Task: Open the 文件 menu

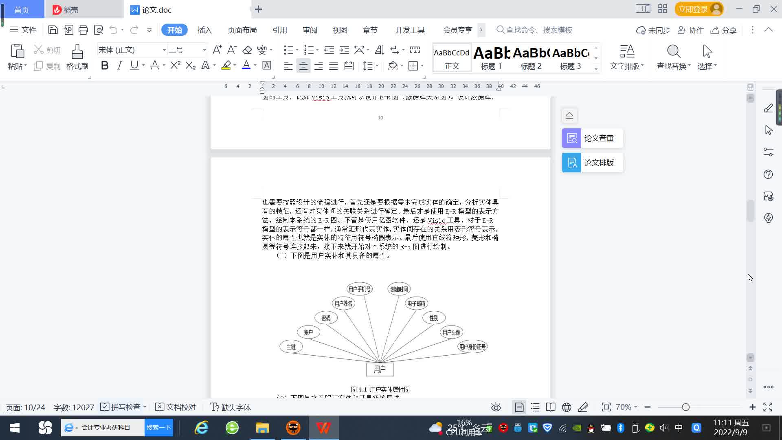Action: [23, 30]
